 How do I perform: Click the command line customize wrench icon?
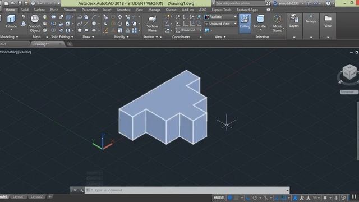tap(81, 190)
